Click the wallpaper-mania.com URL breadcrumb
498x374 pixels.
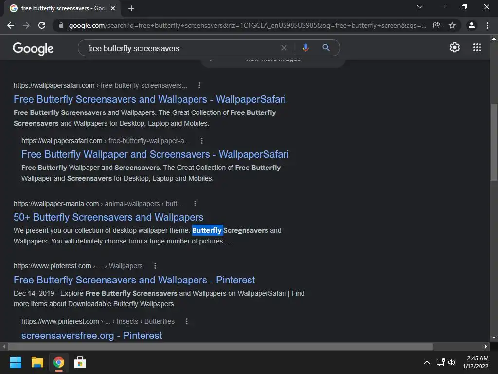pyautogui.click(x=98, y=204)
